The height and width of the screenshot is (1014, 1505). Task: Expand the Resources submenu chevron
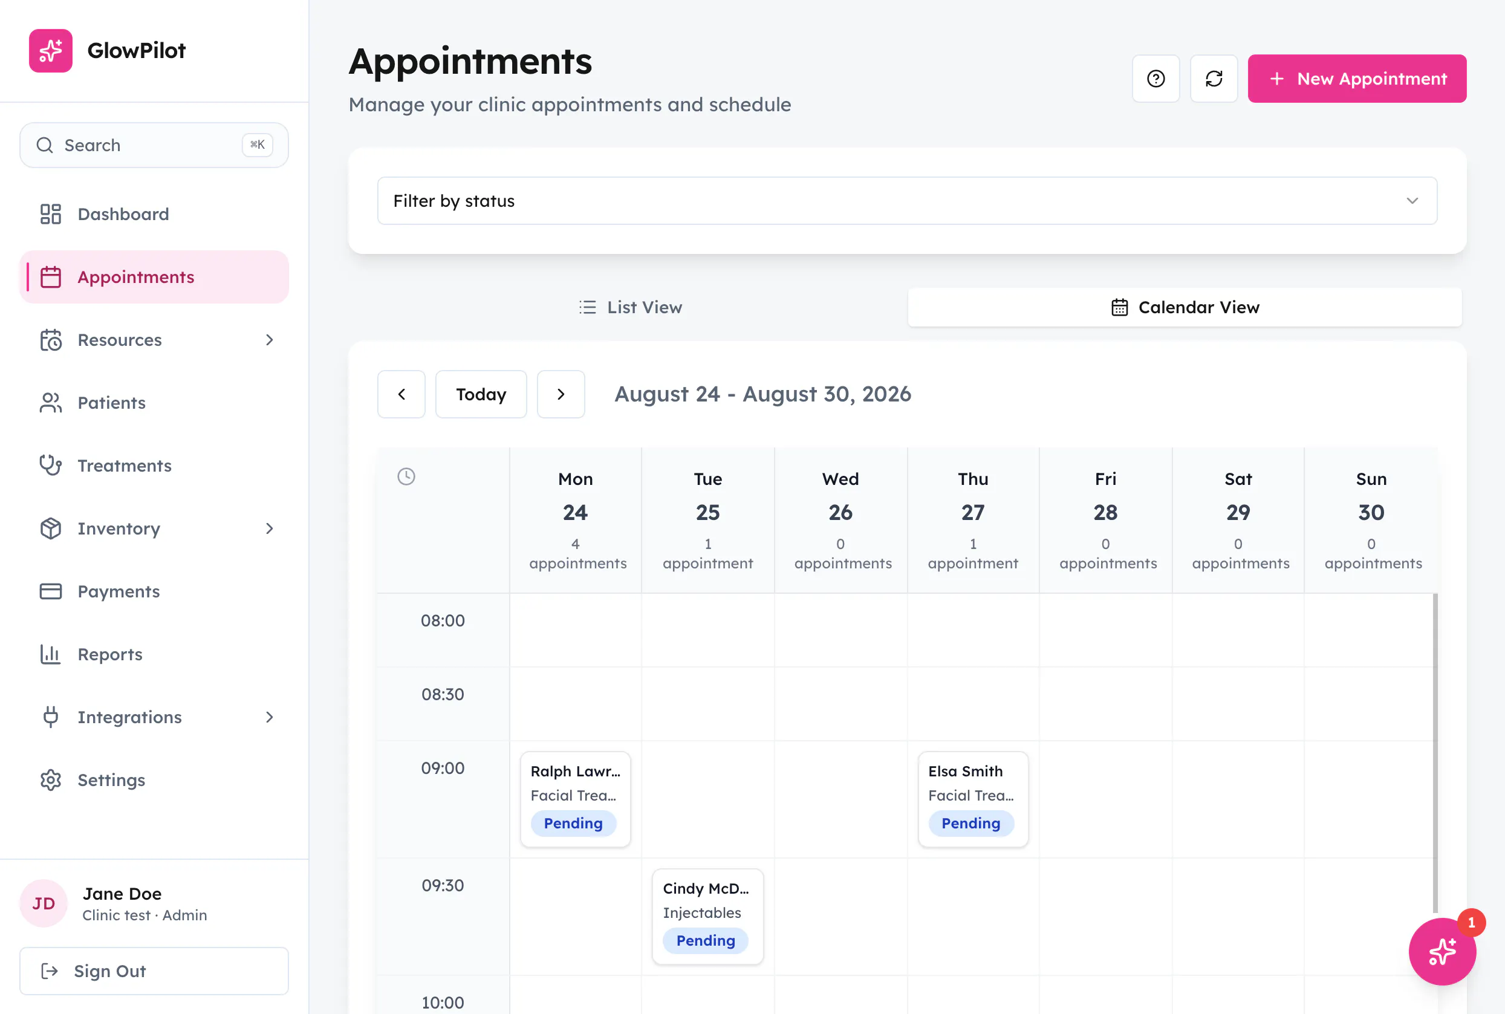270,339
